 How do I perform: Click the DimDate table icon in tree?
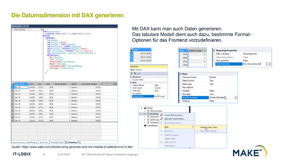148,114
